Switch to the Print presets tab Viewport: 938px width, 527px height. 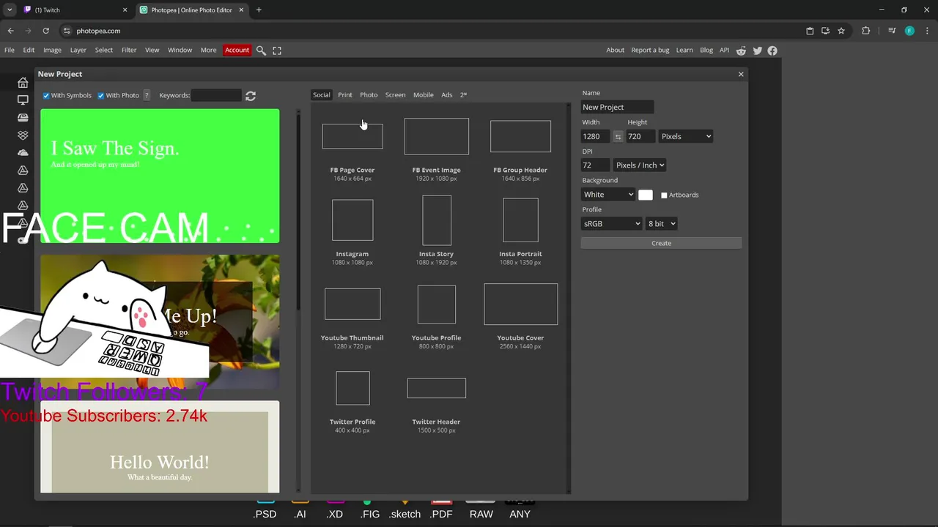345,95
